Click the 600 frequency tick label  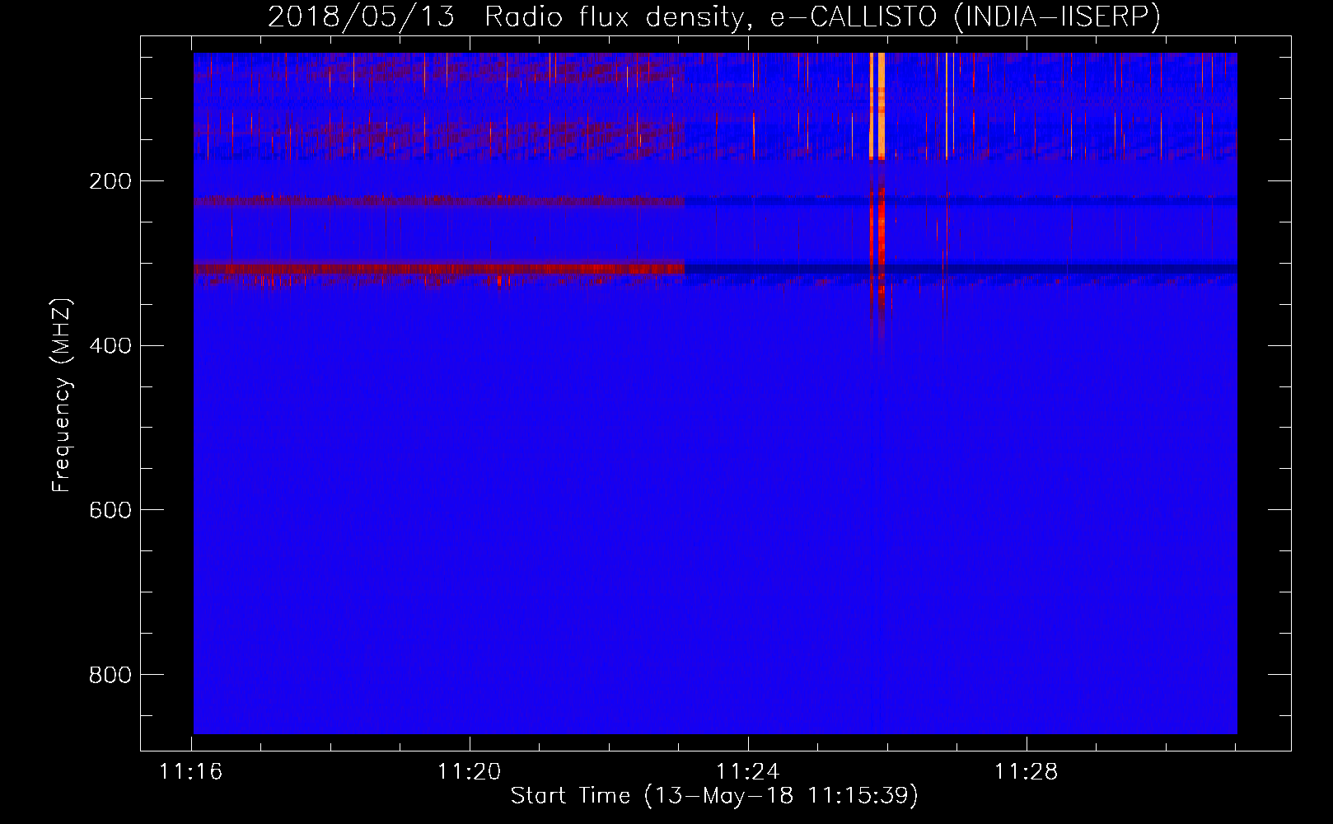coord(110,511)
